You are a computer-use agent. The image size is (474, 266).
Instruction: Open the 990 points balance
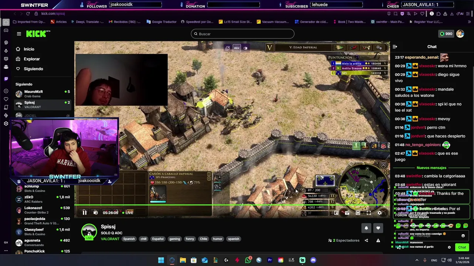[445, 34]
